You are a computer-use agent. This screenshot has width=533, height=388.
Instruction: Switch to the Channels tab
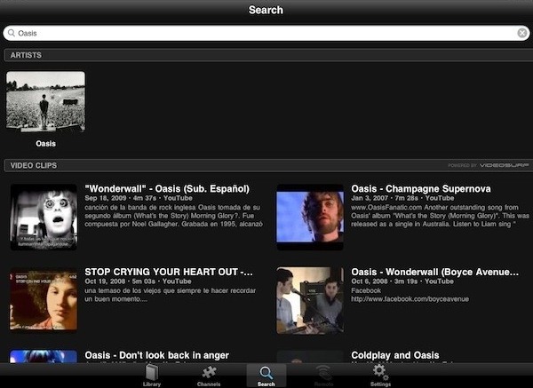coord(209,376)
